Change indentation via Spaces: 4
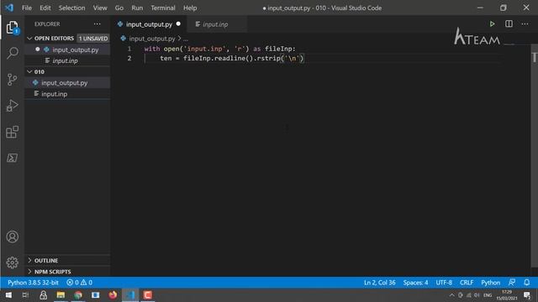This screenshot has height=302, width=538. pos(415,283)
